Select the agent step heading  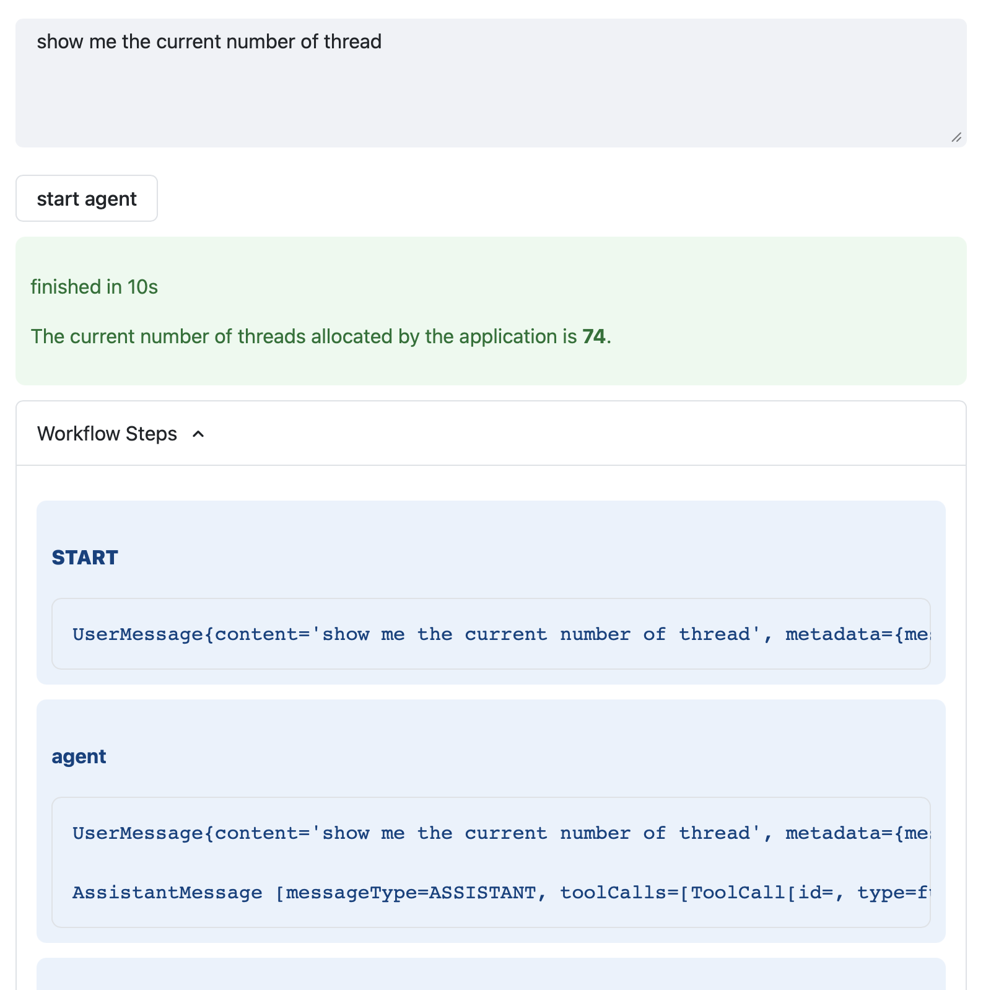(79, 757)
